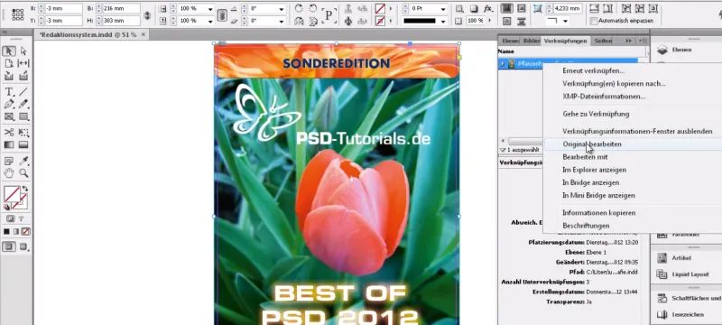Open rotation angle dropdown
Image resolution: width=722 pixels, height=325 pixels.
tap(282, 9)
